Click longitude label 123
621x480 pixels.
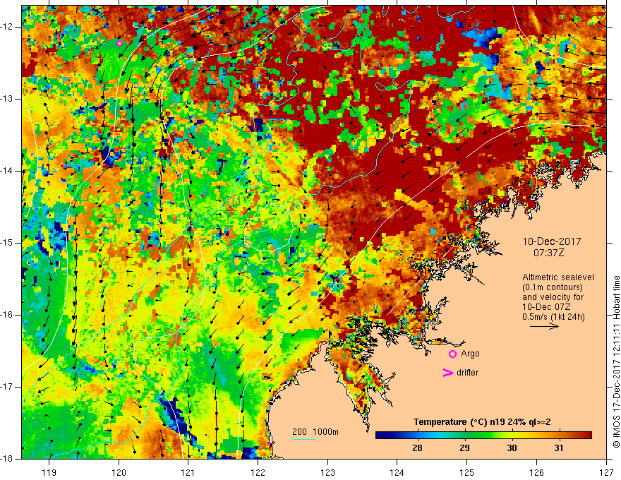[327, 472]
